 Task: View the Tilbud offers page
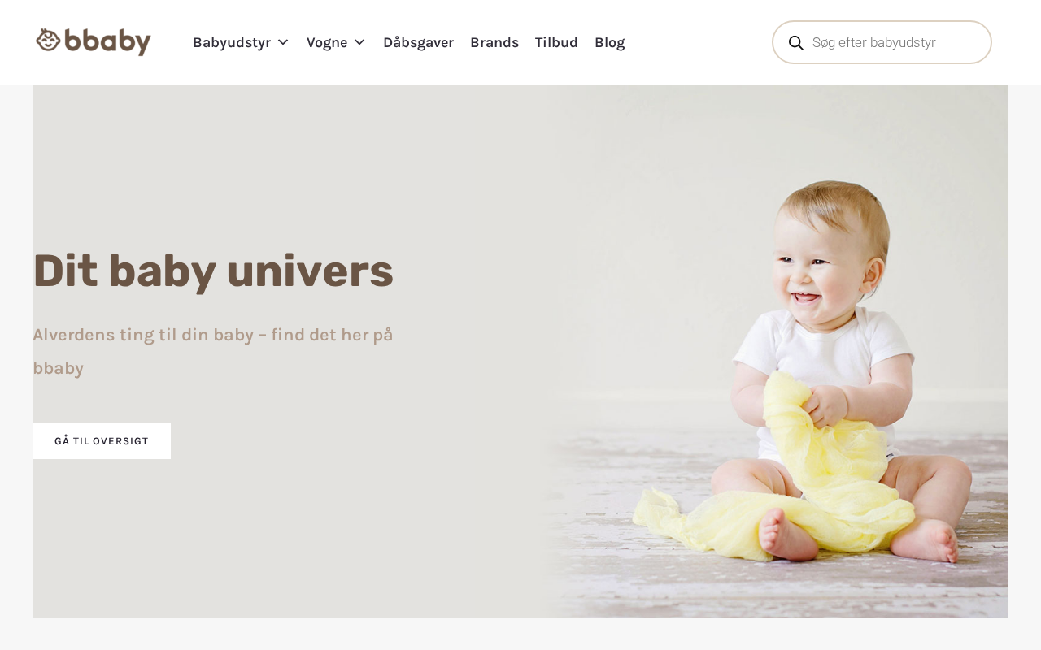(556, 42)
